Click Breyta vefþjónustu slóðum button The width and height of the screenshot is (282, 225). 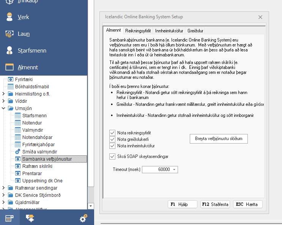[x=219, y=139]
